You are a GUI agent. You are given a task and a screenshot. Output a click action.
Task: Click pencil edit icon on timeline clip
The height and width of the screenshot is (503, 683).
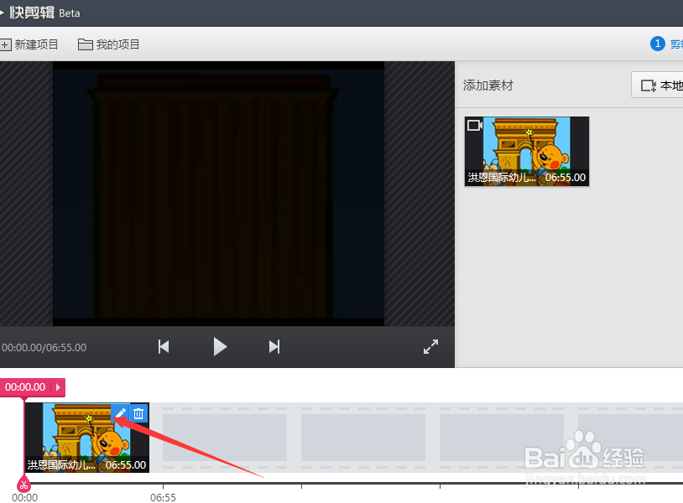coord(121,413)
